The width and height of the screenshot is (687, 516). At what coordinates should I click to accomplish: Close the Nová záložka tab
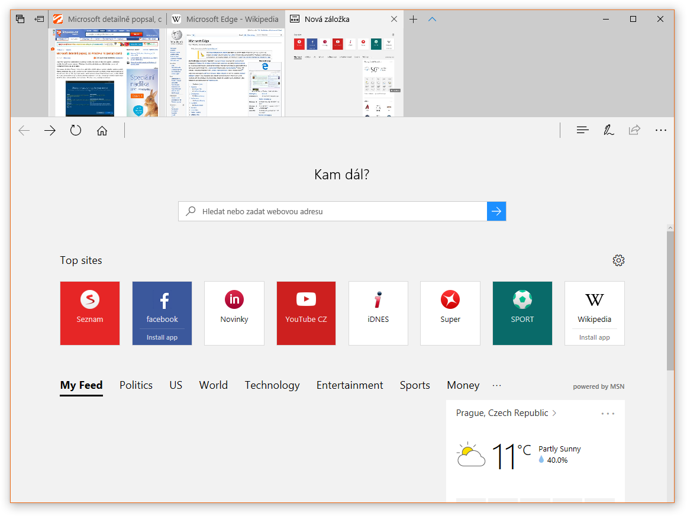point(394,20)
